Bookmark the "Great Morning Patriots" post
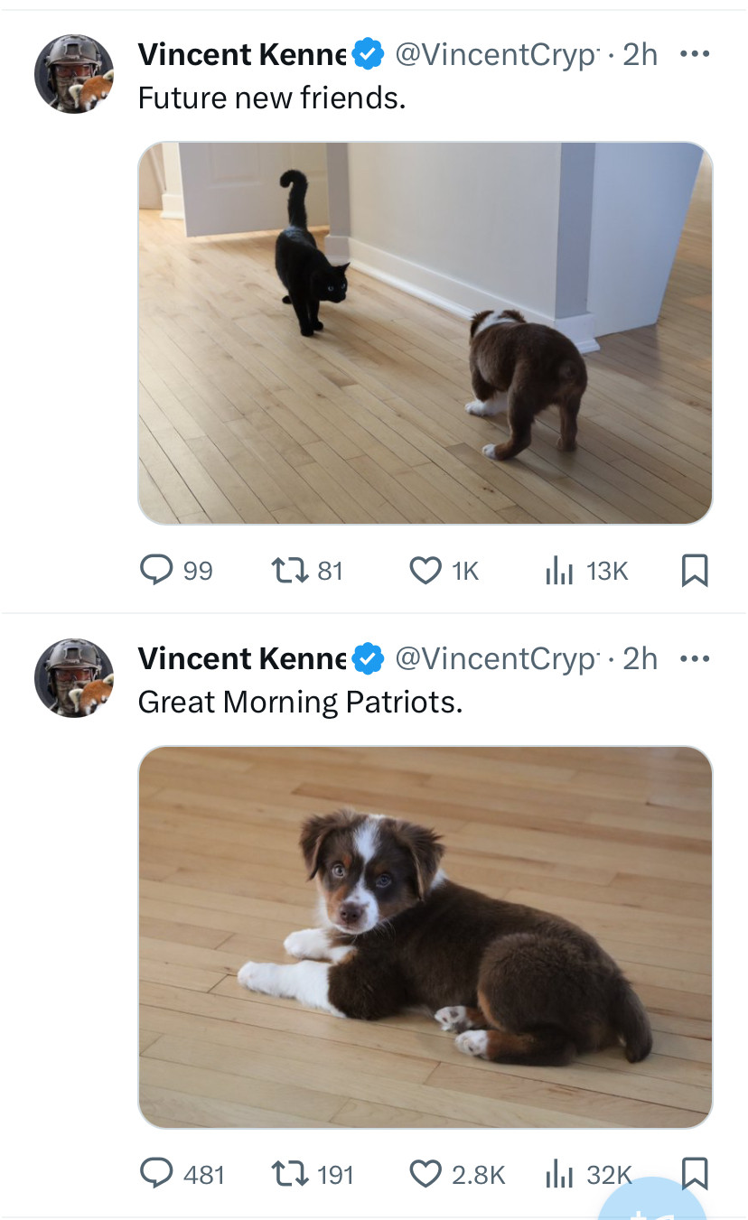Screen dimensions: 748x1220 (694, 1173)
